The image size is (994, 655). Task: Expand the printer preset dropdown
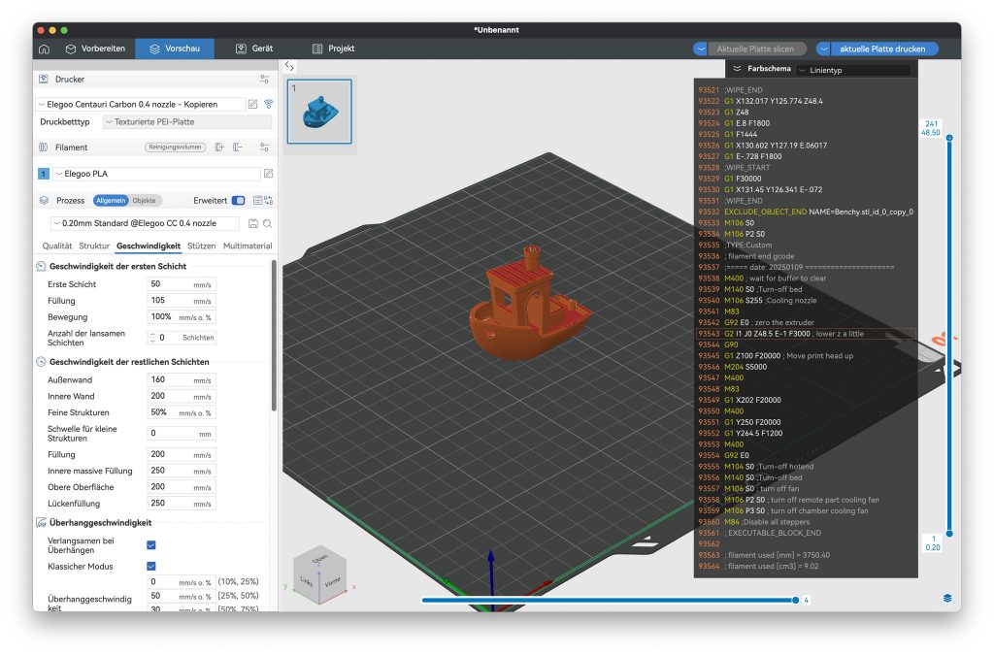click(141, 104)
